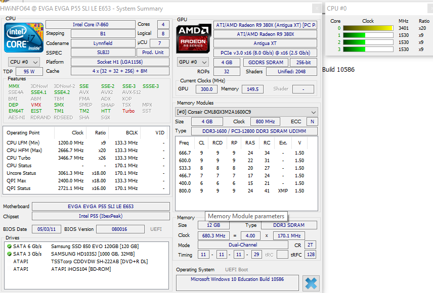
Task: Click the Prod. Unit button
Action: click(x=153, y=53)
